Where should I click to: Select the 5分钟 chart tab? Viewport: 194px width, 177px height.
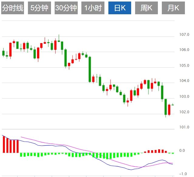tap(39, 8)
